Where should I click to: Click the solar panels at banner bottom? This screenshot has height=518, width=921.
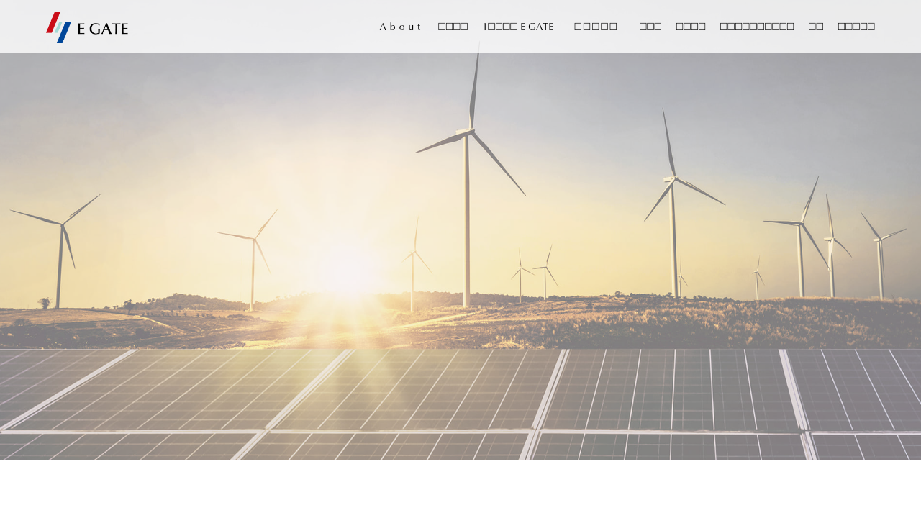click(x=460, y=403)
